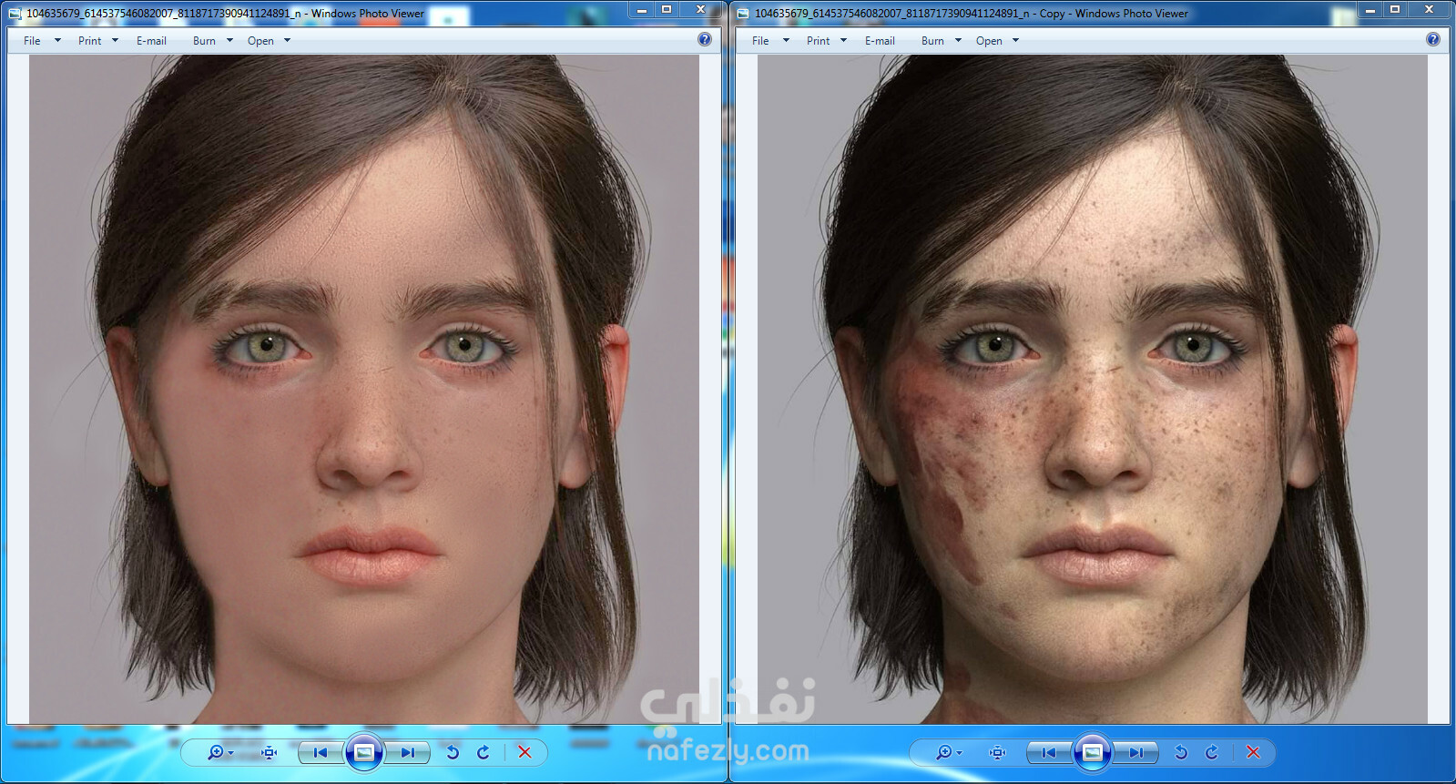Close the right Copy Photo Viewer window

[1429, 10]
